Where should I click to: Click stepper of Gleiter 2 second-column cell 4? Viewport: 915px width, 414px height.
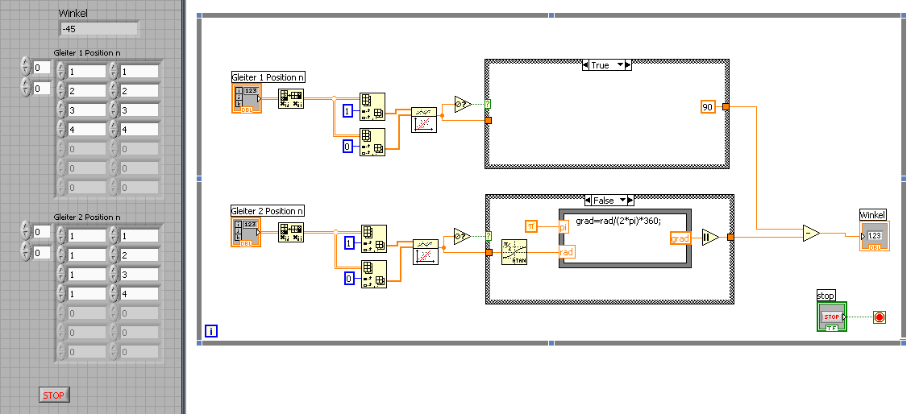113,293
